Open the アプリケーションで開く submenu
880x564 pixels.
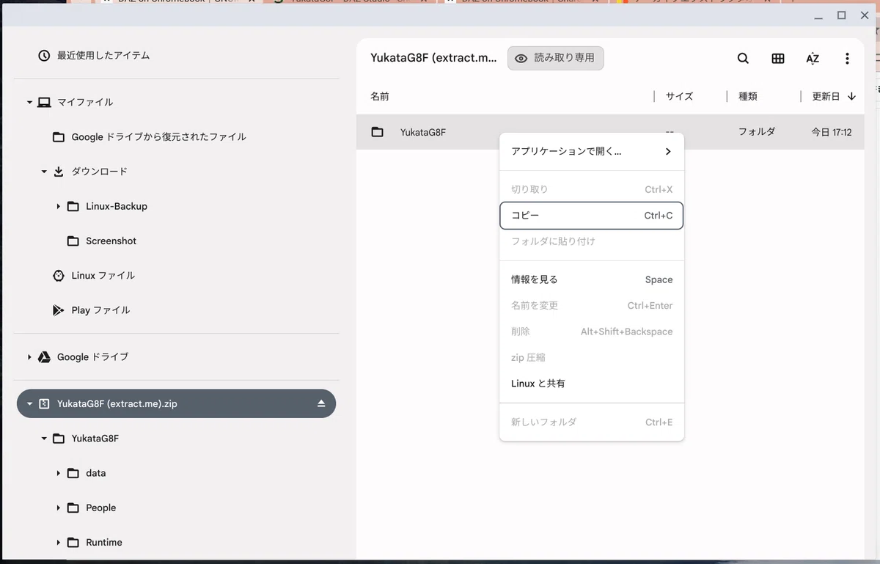tap(592, 152)
